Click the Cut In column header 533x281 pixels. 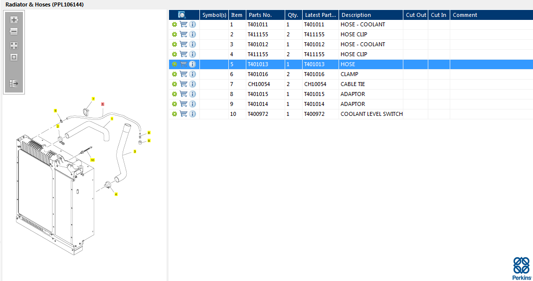pos(439,15)
